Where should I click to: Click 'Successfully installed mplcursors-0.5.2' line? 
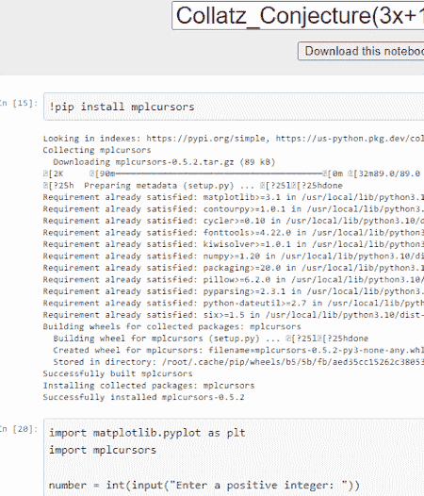coord(143,397)
